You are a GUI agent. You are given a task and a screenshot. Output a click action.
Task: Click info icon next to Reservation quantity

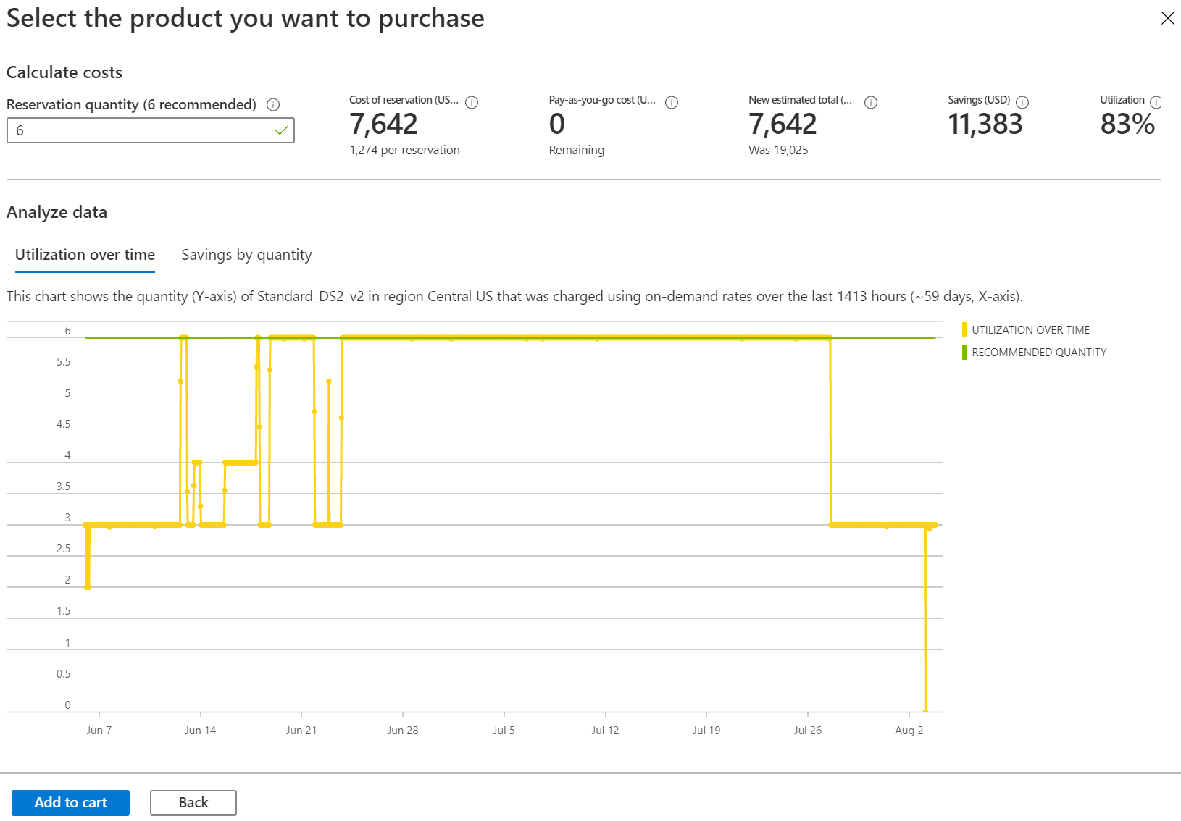tap(273, 105)
